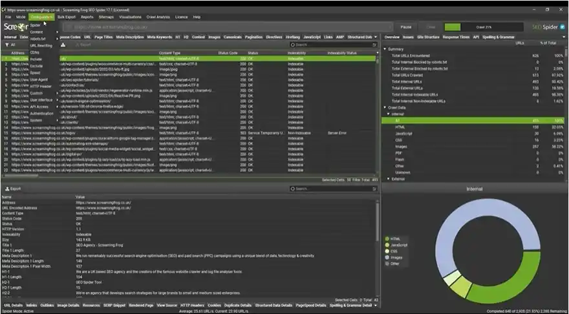Switch to the Meta Description tab
Screen dimensions: 569x314
(130, 37)
